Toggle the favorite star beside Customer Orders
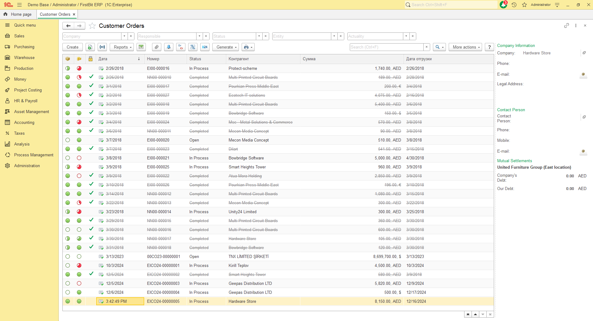 [92, 26]
